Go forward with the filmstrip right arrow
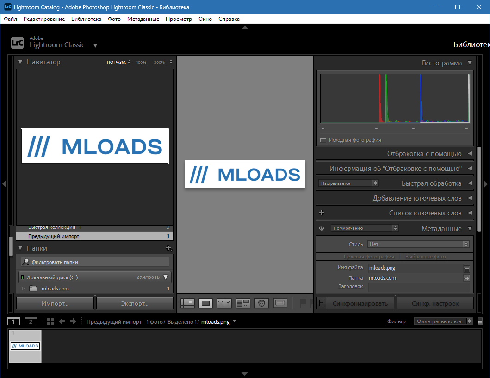 tap(73, 321)
